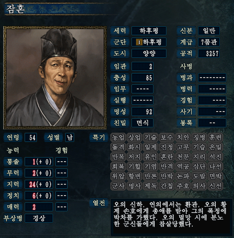The image size is (234, 238).
Task: Click the 간첩 skill badge
Action: [167, 186]
